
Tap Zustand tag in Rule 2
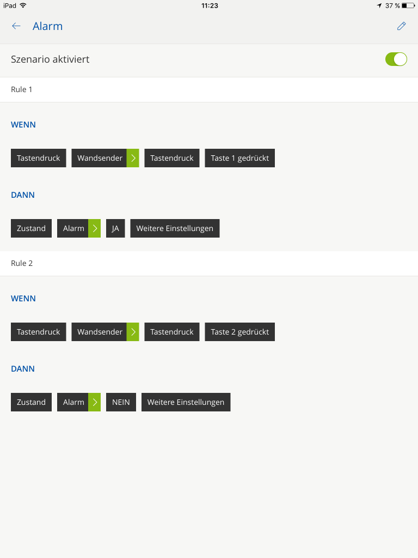coord(31,402)
